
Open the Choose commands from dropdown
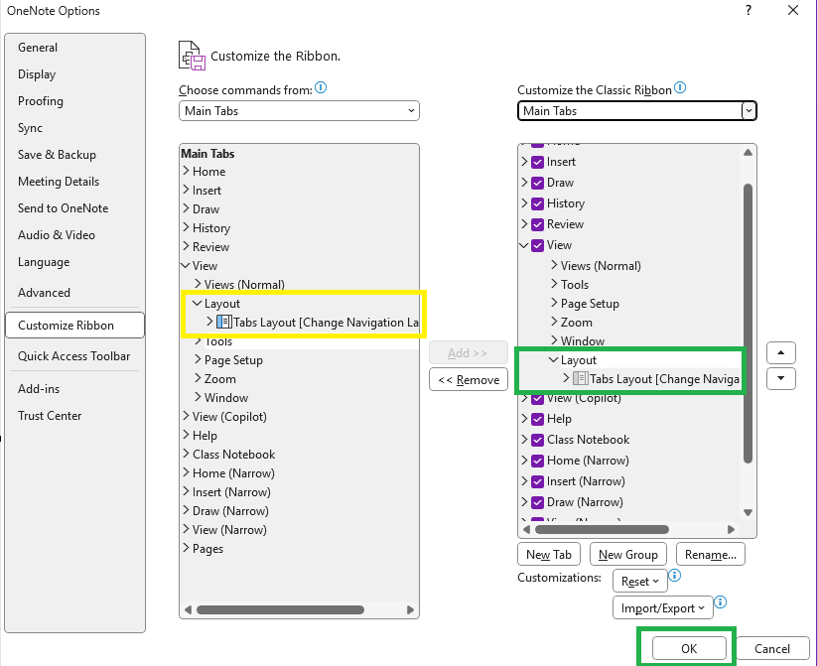(x=299, y=110)
